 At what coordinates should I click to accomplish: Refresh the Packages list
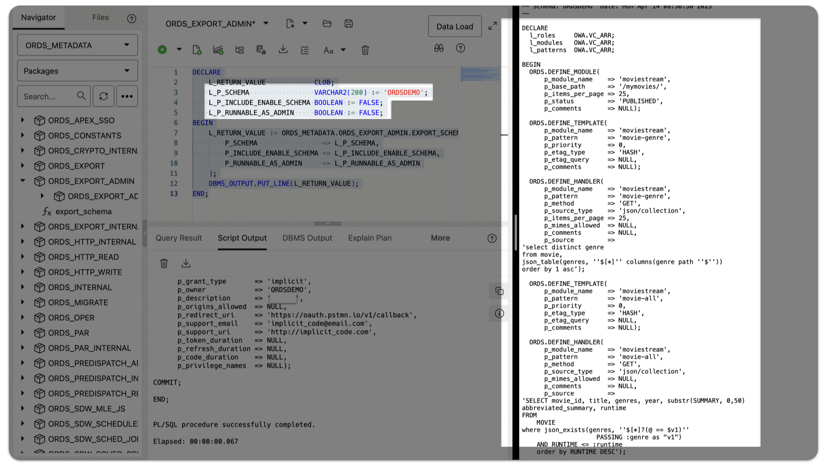pos(103,96)
